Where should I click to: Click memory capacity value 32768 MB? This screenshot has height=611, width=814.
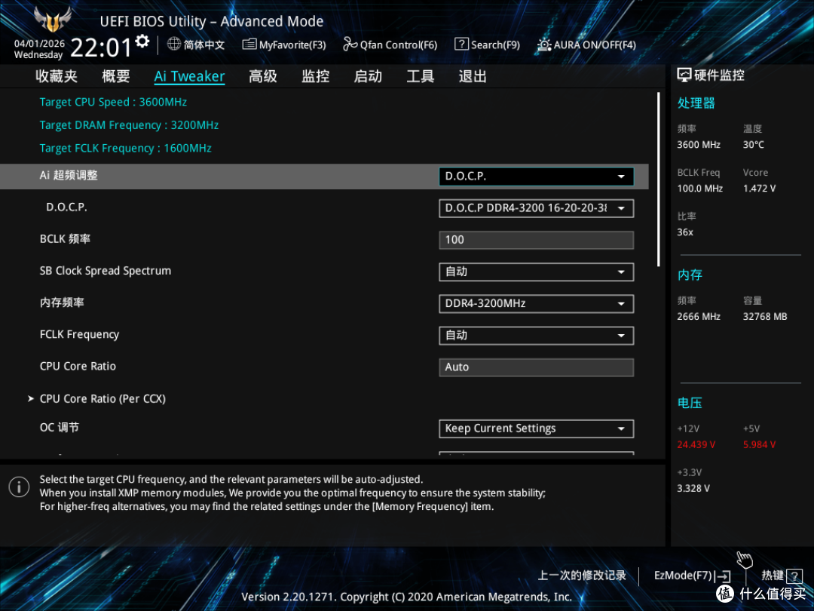(765, 316)
